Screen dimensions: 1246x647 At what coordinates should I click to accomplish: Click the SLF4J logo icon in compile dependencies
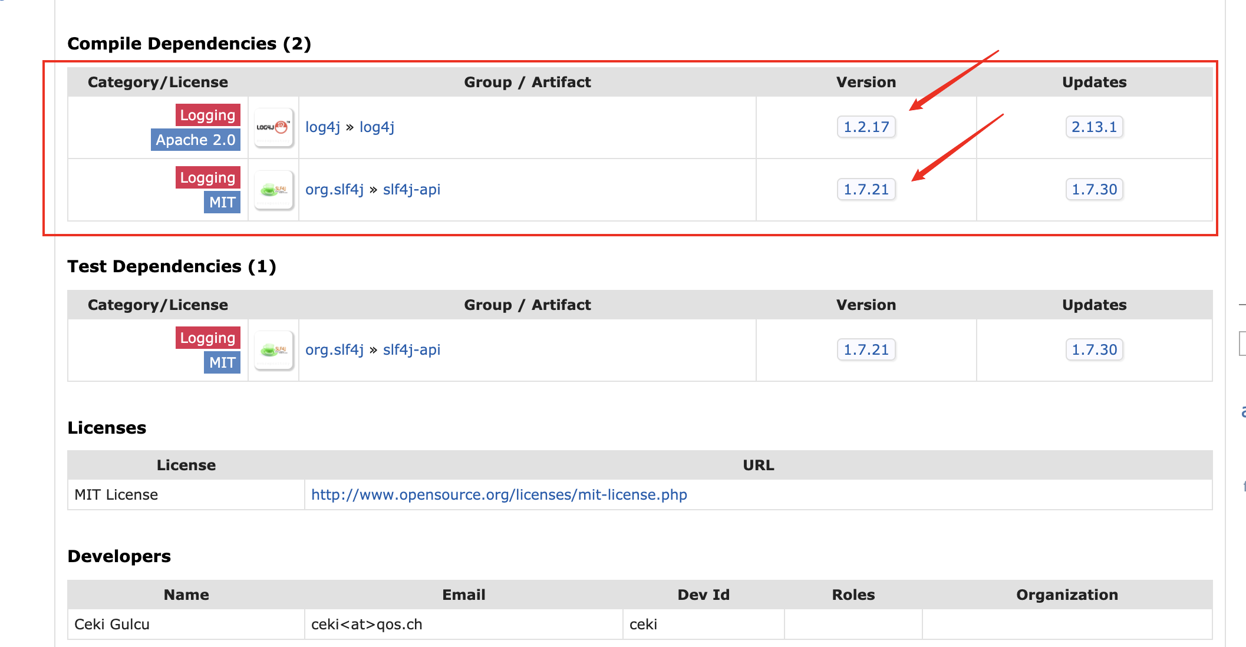pos(273,190)
